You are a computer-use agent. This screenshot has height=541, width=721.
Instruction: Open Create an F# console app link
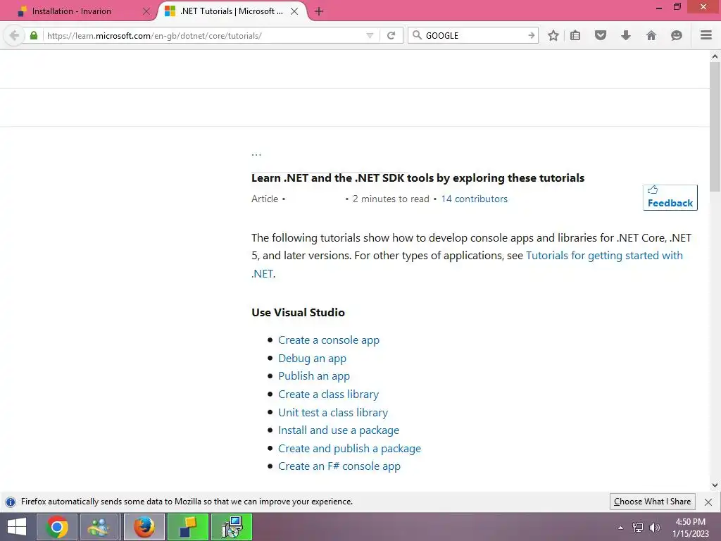click(339, 466)
